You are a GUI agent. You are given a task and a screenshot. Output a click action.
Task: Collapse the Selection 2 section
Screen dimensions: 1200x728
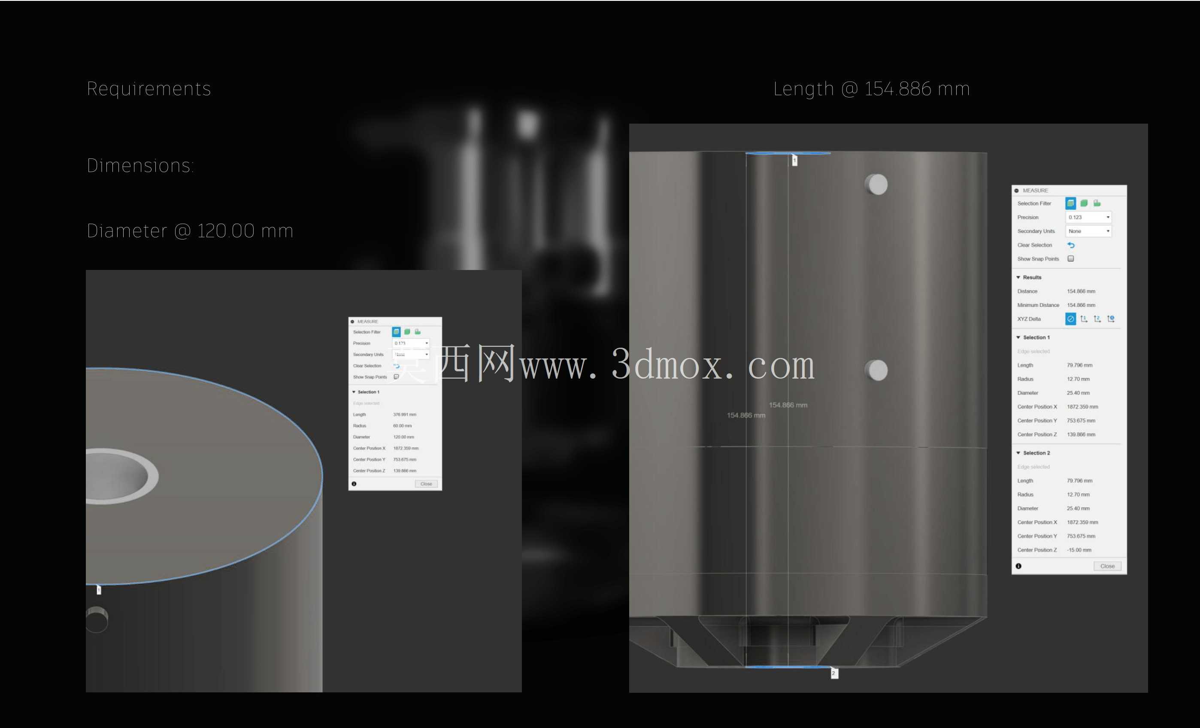coord(1018,453)
